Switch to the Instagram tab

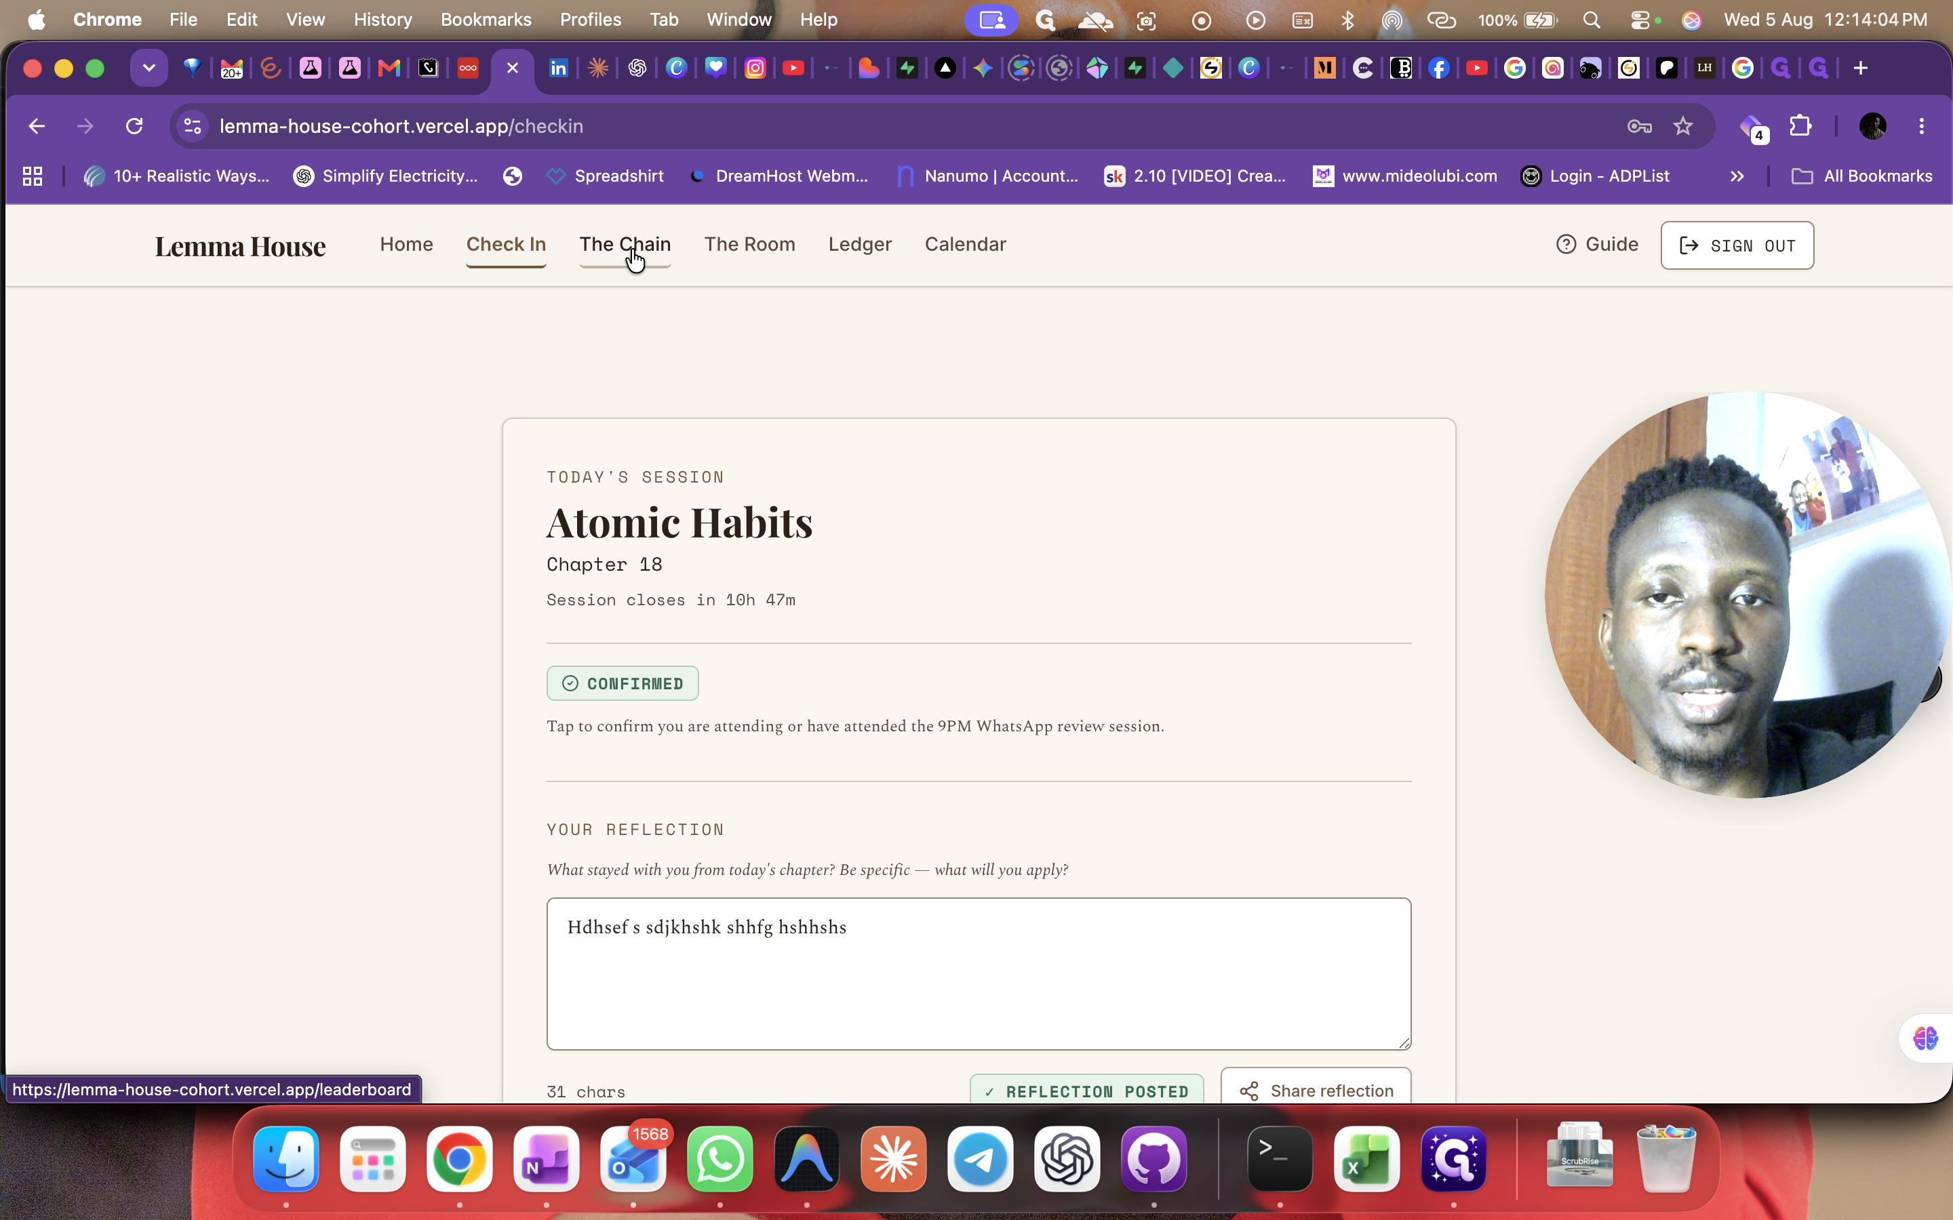coord(755,68)
